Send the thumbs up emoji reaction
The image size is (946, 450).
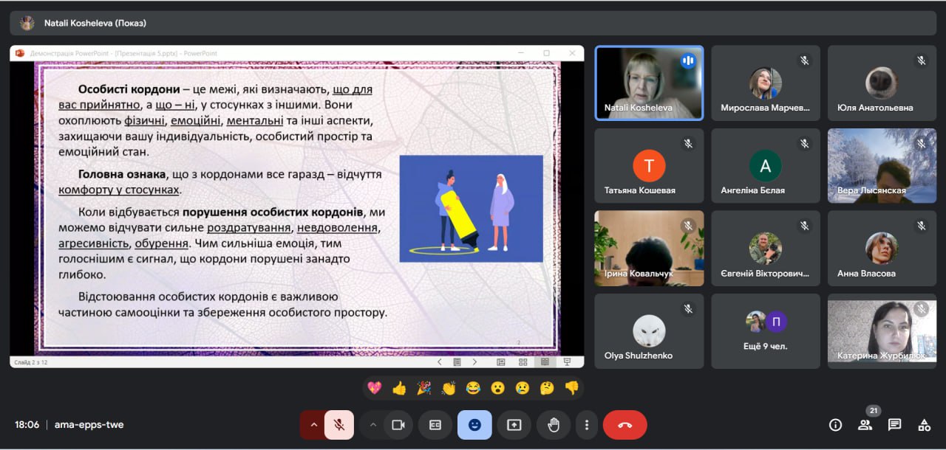coord(399,388)
